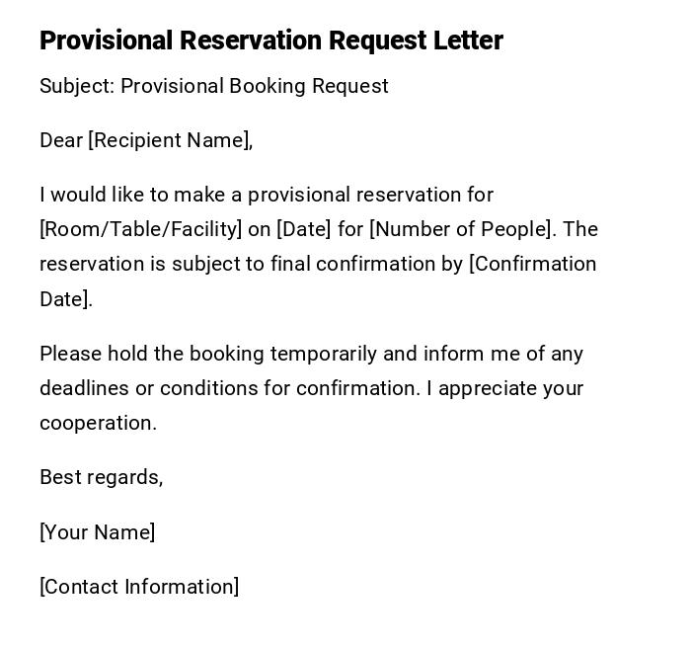Click the word 'Please' in second paragraph
691x648 pixels.
pyautogui.click(x=70, y=354)
